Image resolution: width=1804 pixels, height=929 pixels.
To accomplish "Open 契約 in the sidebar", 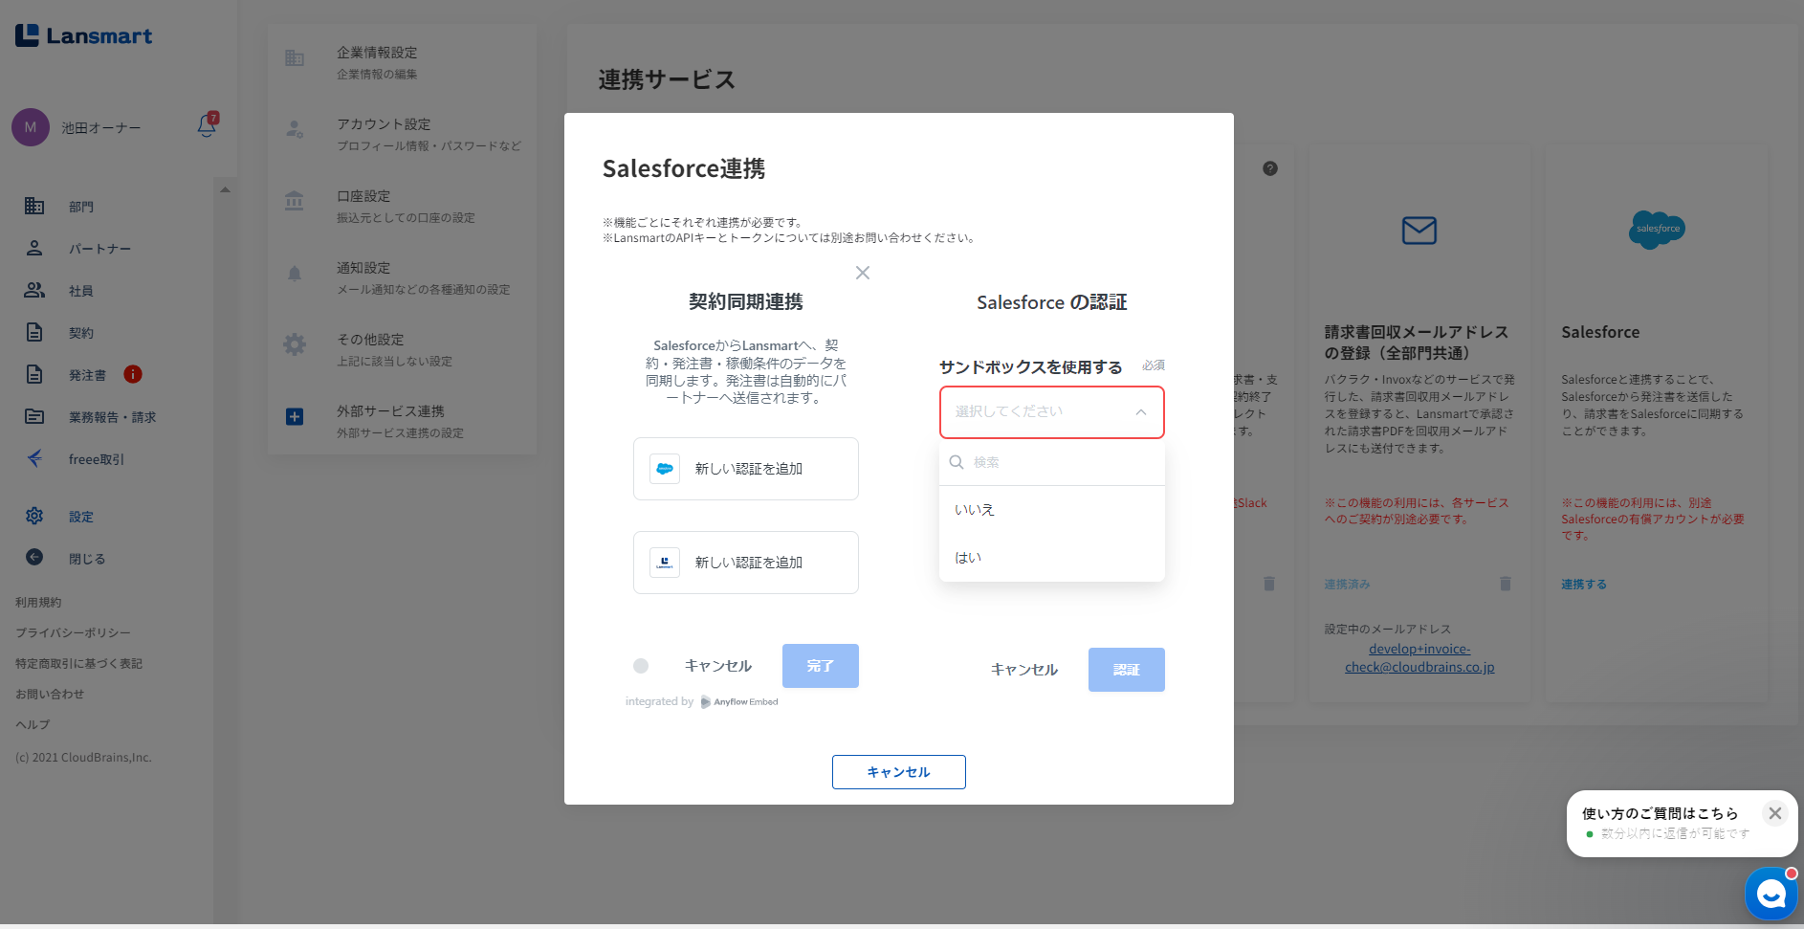I will 81,333.
